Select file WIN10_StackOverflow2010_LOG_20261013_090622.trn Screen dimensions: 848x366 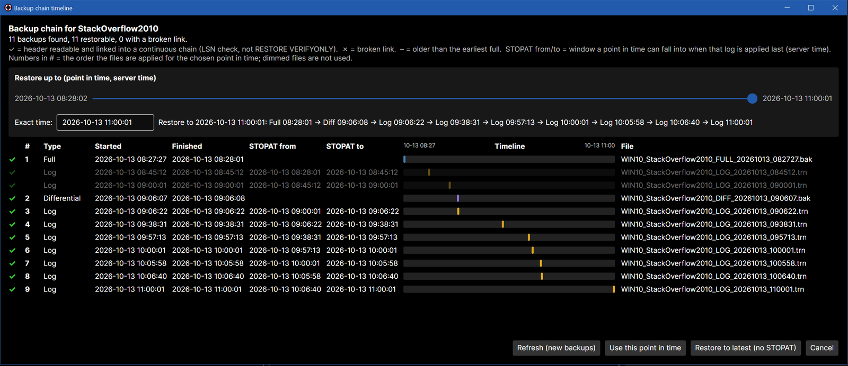714,212
